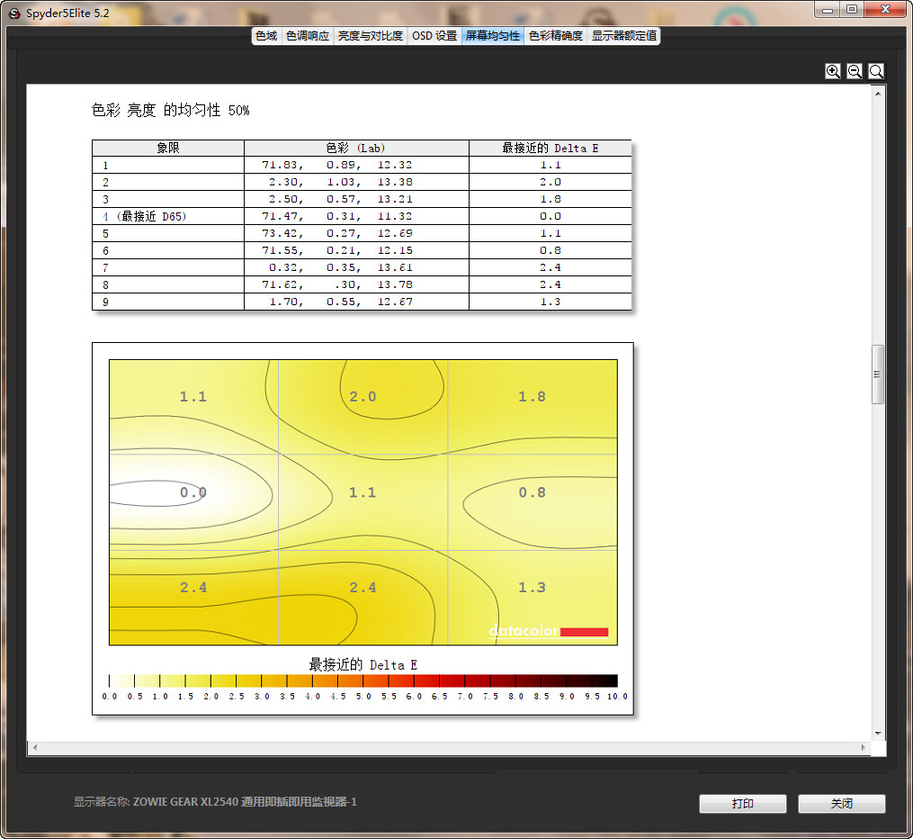Open the 亮度与对比度 tab
913x839 pixels.
371,36
